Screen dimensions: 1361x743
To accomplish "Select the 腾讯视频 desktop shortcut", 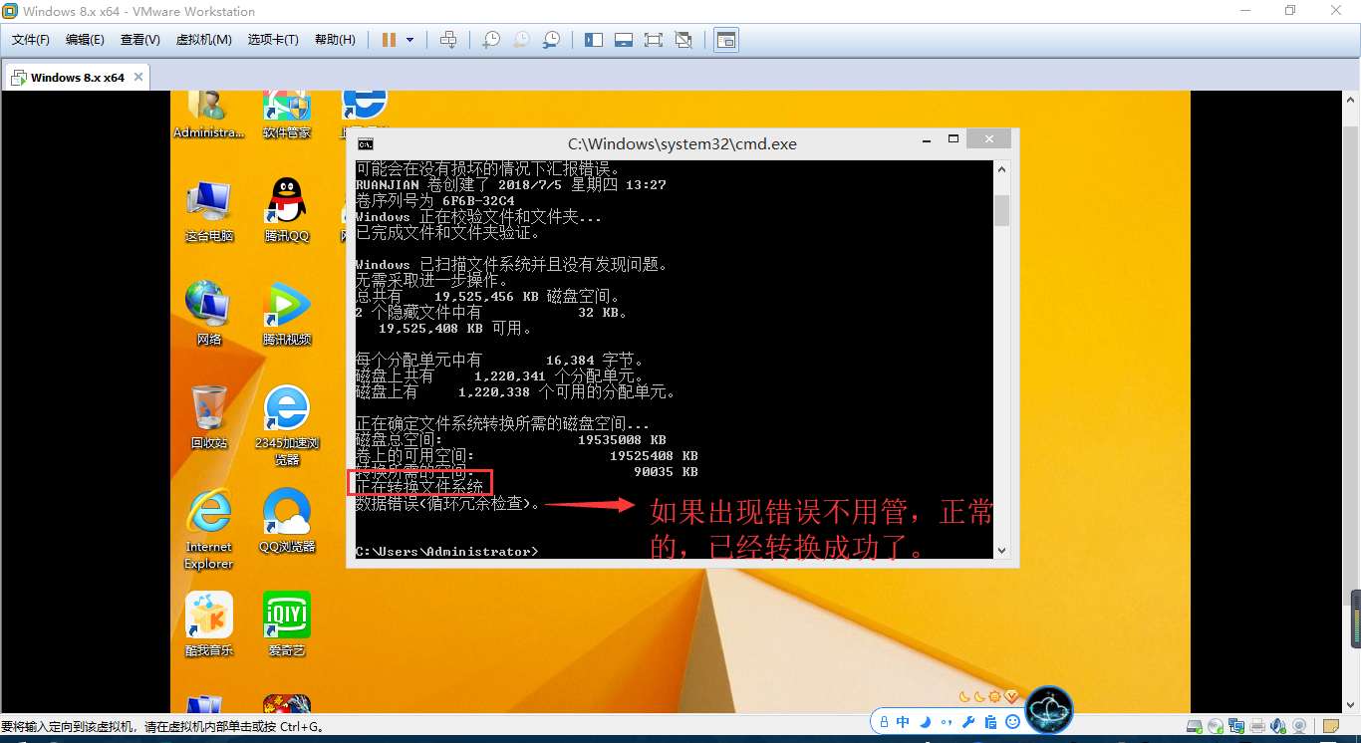I will 287,314.
